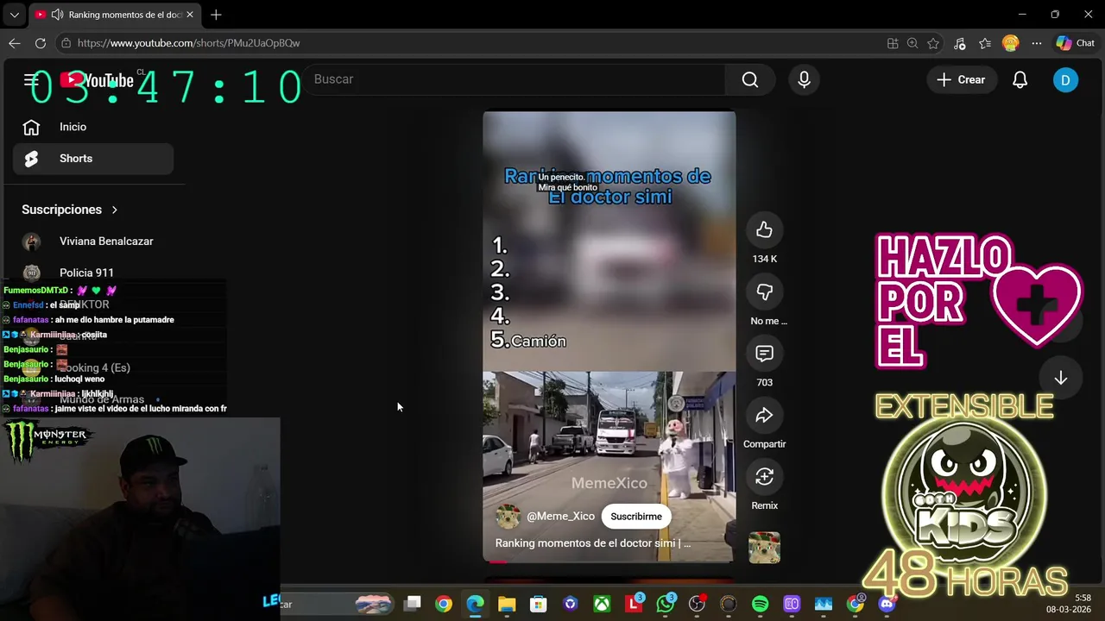Open the browser profile avatar
Viewport: 1105px width, 621px height.
pos(1011,43)
